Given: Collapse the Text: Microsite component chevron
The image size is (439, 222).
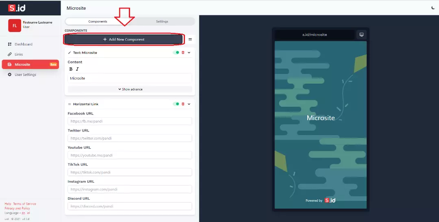Looking at the screenshot, I should click(x=189, y=52).
